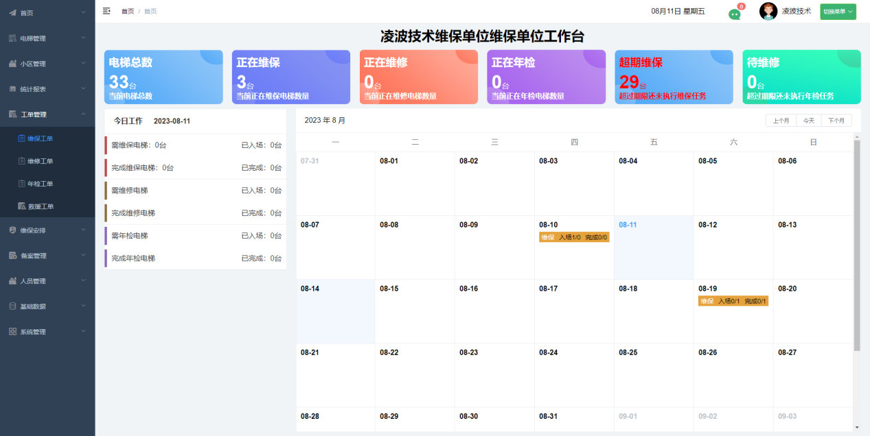This screenshot has height=436, width=870.
Task: Click the 维修工单 clipboard icon
Action: click(x=21, y=161)
